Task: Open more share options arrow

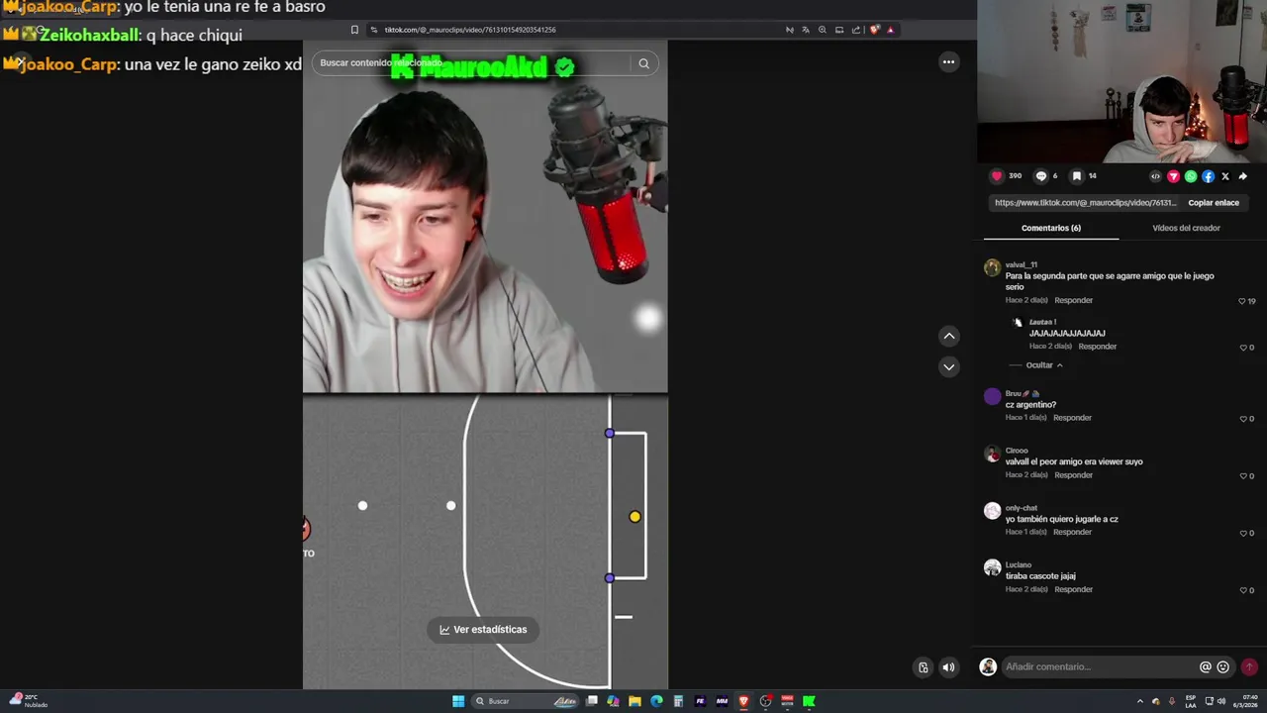Action: click(1243, 176)
